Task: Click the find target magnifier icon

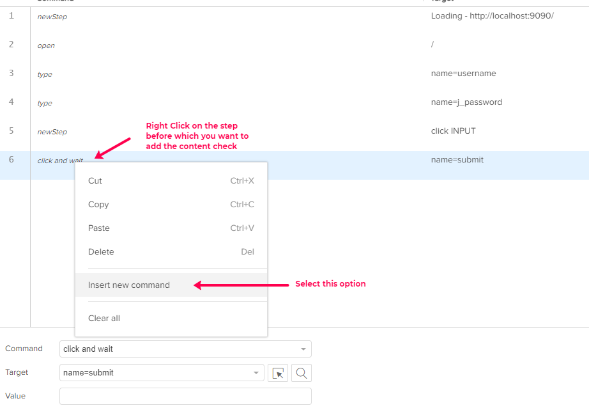Action: point(302,373)
